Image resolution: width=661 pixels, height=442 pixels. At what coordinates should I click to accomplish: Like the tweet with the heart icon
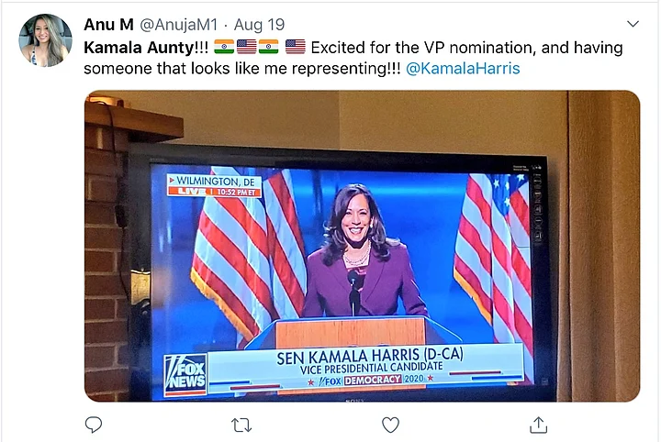[390, 425]
